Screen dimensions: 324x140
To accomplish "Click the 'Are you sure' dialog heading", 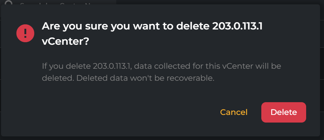I will (x=152, y=34).
